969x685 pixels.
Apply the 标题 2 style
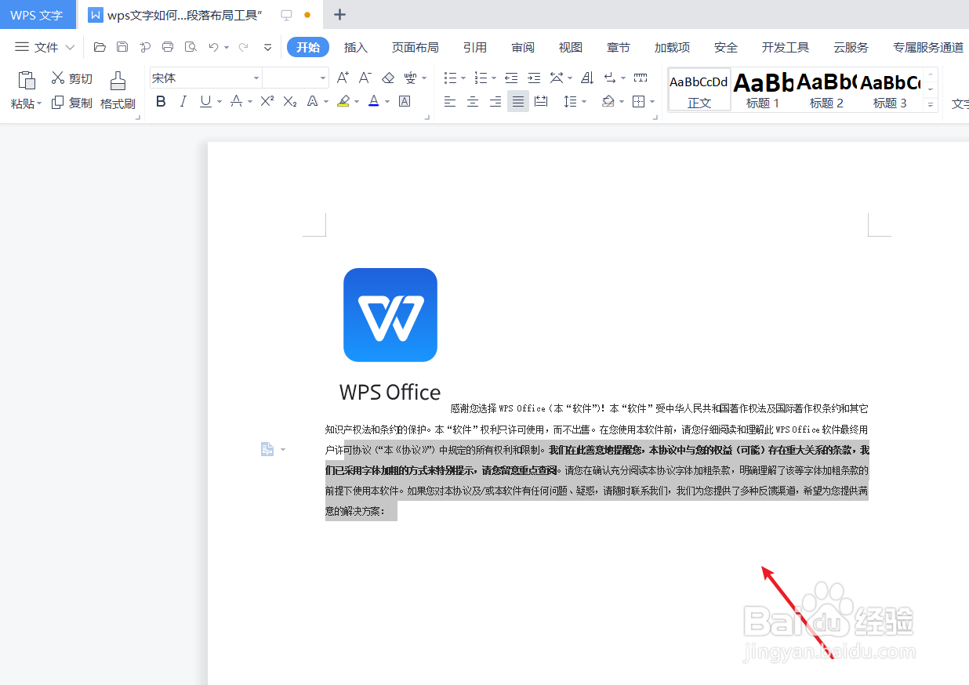[x=826, y=89]
